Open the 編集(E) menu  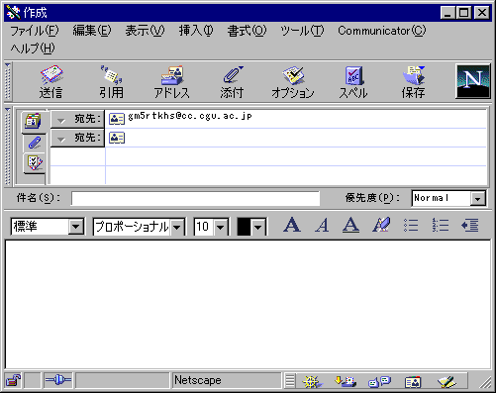pyautogui.click(x=92, y=31)
